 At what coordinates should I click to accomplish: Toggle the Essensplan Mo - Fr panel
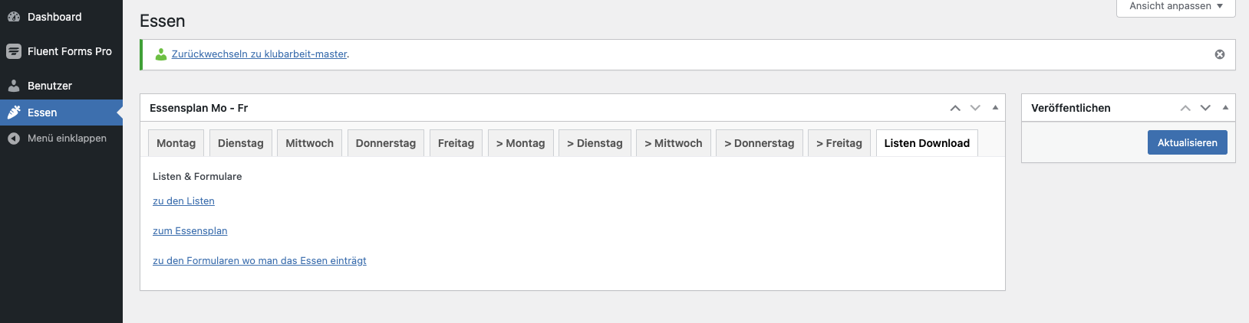tap(995, 108)
